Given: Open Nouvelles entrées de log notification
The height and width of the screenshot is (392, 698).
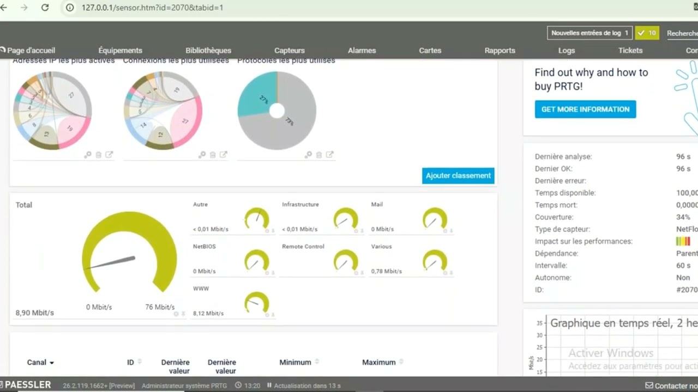Looking at the screenshot, I should point(589,33).
